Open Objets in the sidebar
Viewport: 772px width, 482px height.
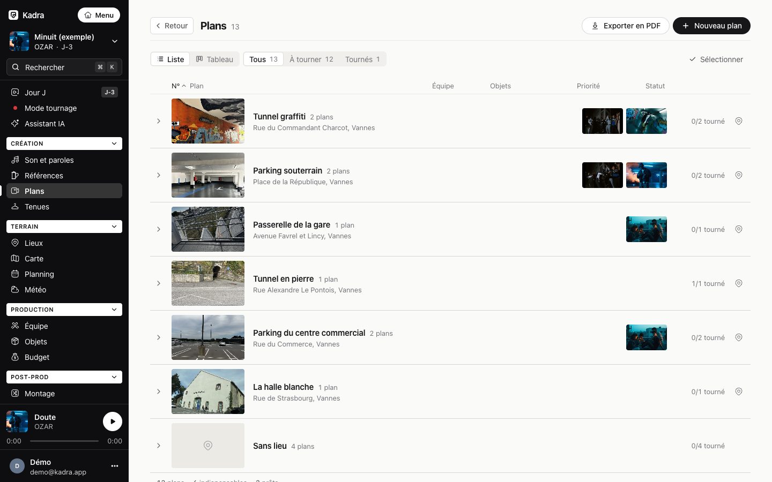click(x=64, y=342)
